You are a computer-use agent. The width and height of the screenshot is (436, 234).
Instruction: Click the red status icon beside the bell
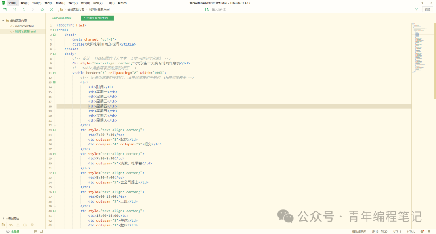[422, 232]
